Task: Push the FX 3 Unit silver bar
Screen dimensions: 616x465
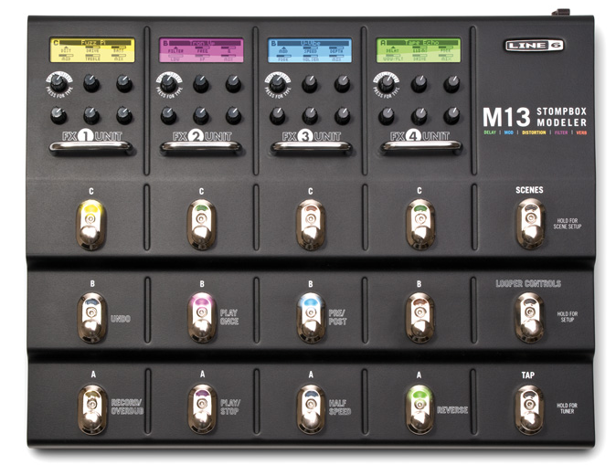Action: coord(311,147)
